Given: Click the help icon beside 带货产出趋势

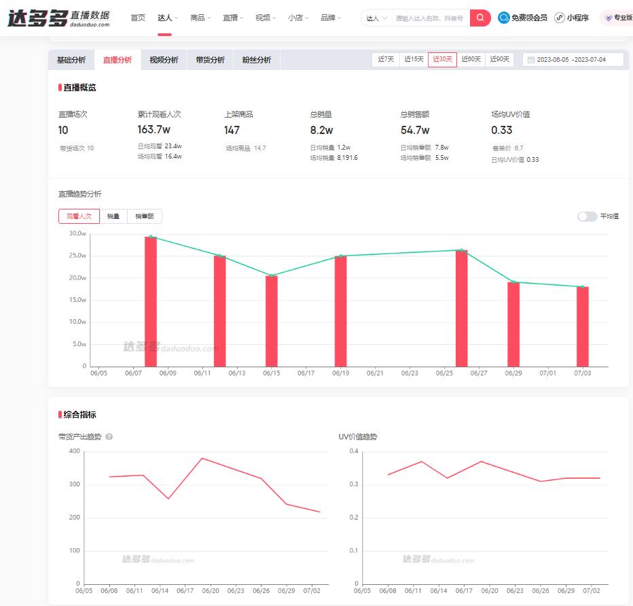Looking at the screenshot, I should tap(109, 437).
